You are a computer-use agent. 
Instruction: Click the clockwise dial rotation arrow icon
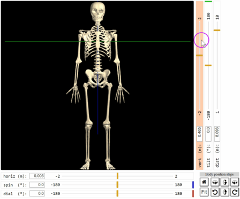coord(235,192)
